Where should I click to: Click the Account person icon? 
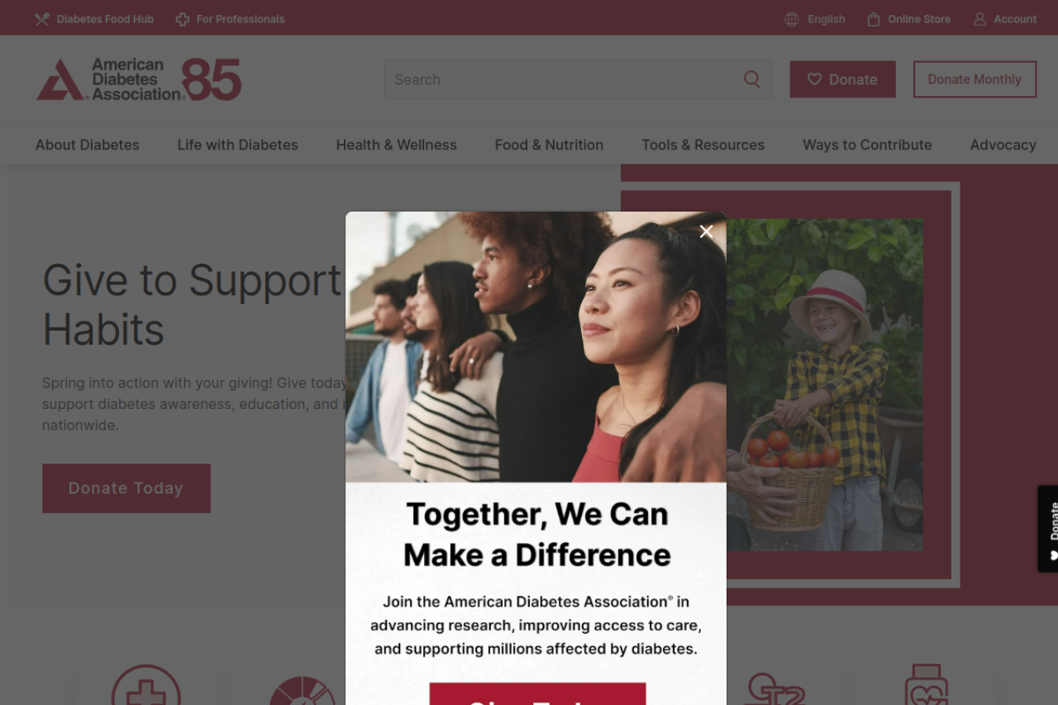tap(979, 19)
